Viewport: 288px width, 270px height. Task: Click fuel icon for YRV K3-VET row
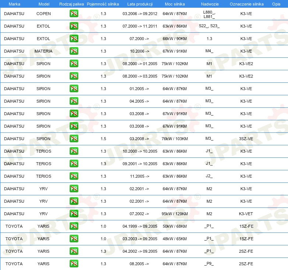pos(74,213)
